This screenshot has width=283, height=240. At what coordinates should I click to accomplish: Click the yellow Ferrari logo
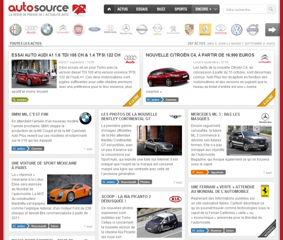[x=265, y=191]
